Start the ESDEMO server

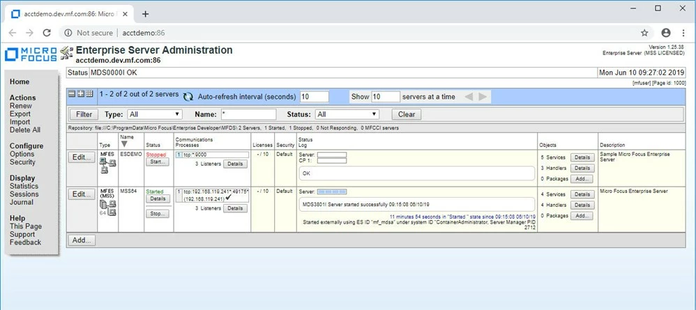(x=158, y=162)
